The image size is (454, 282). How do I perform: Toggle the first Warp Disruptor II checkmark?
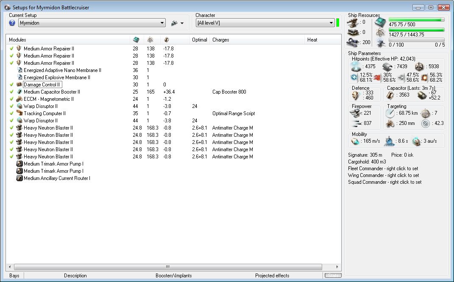11,106
